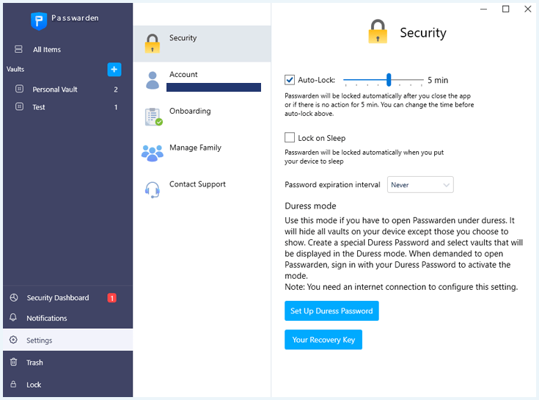
Task: Click the Personal Vault icon
Action: tap(20, 89)
